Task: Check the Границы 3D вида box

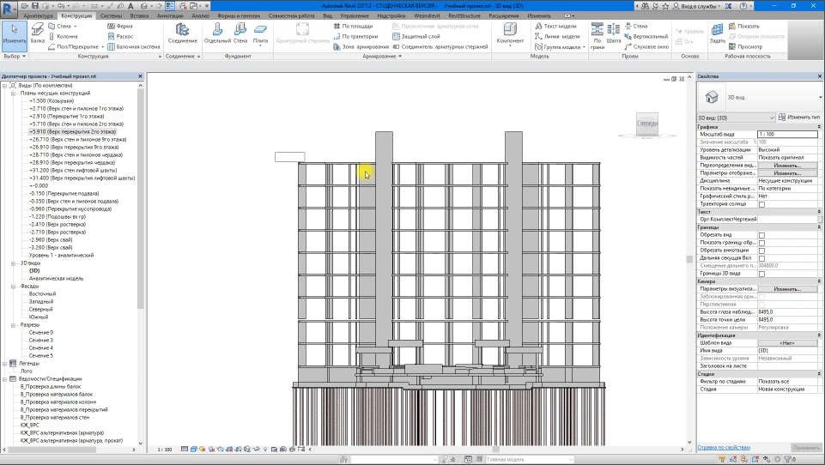Action: 761,274
